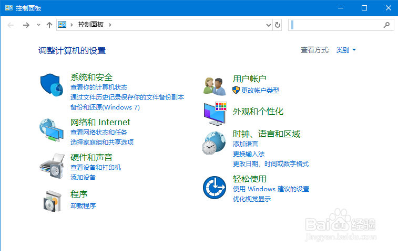The width and height of the screenshot is (398, 251).
Task: Click the UAC shield beside 更改帐户类型
Action: (x=236, y=90)
